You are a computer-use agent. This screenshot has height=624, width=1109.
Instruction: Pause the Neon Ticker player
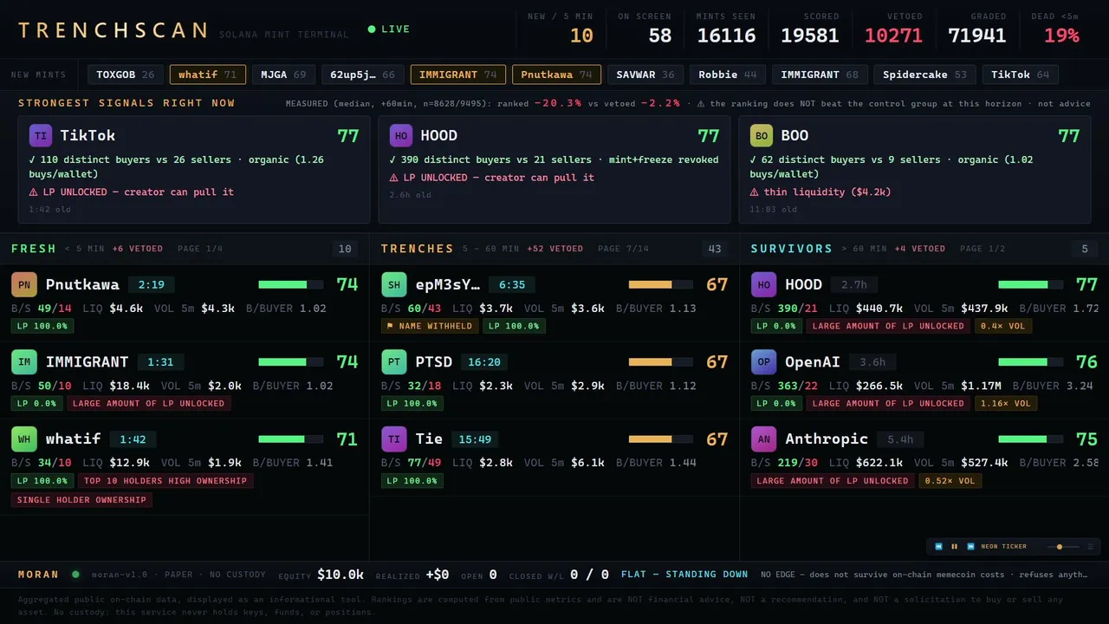pos(955,547)
